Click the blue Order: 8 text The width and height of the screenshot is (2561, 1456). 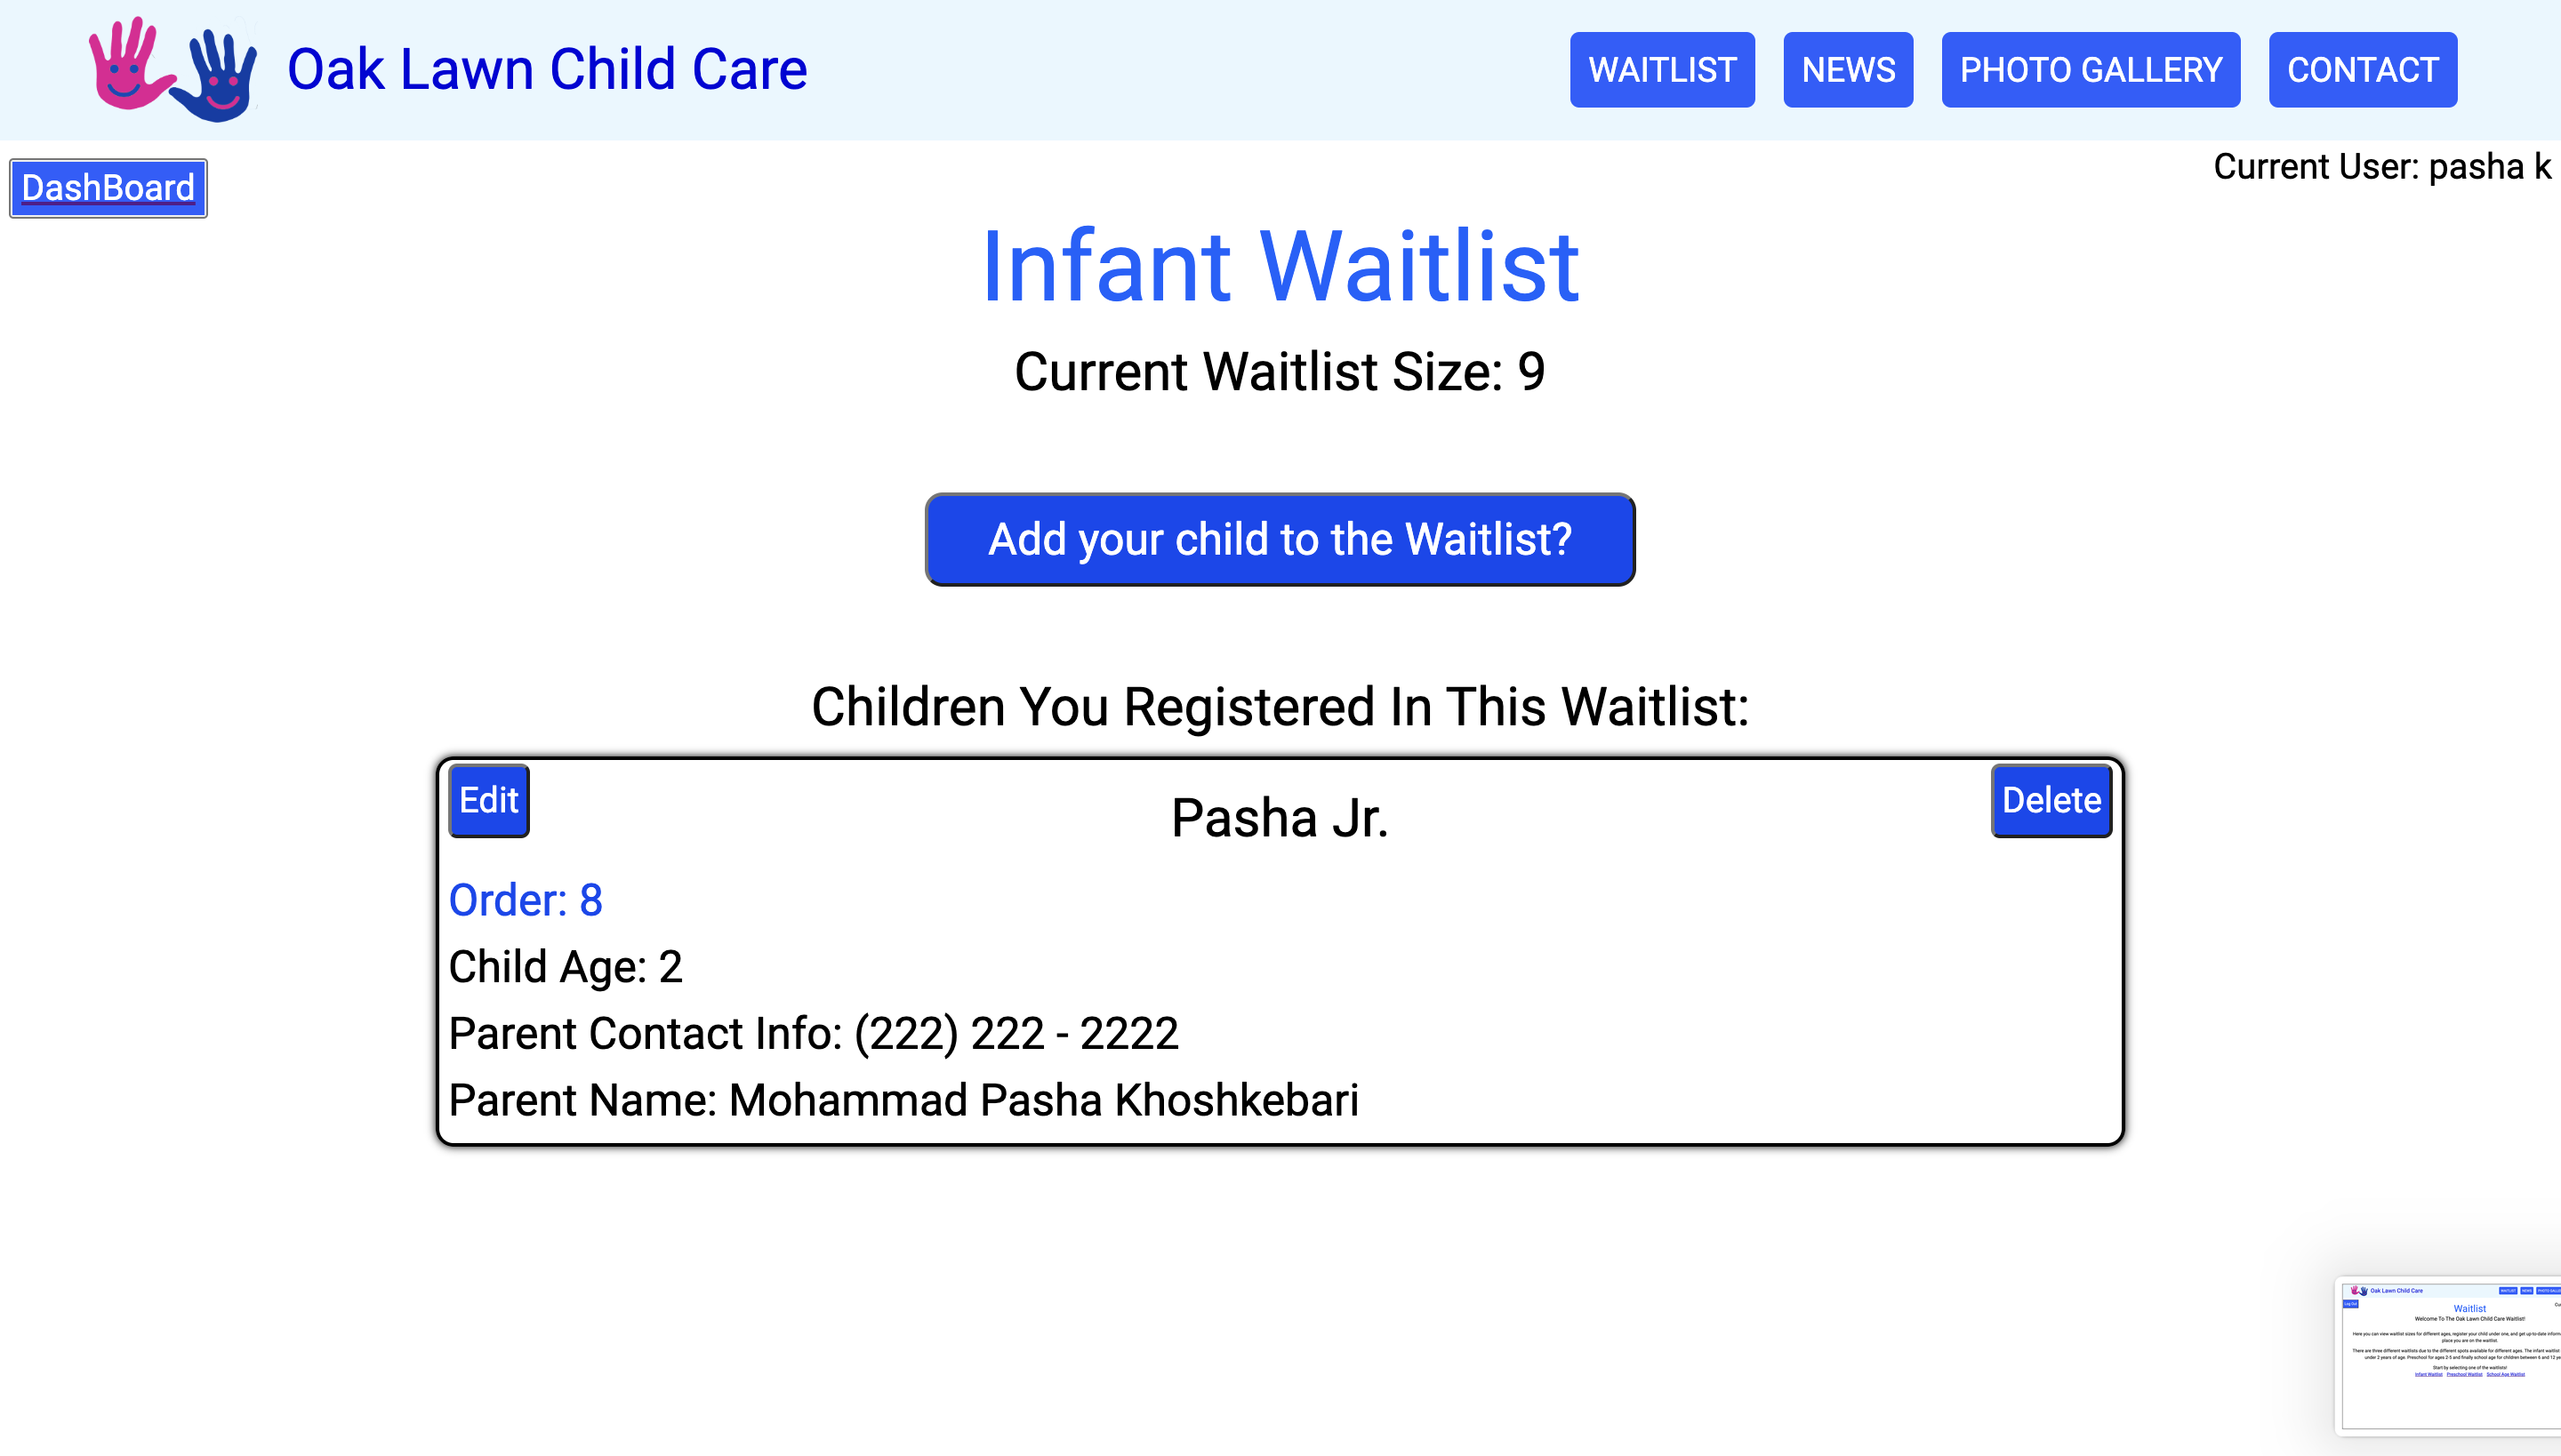[526, 900]
